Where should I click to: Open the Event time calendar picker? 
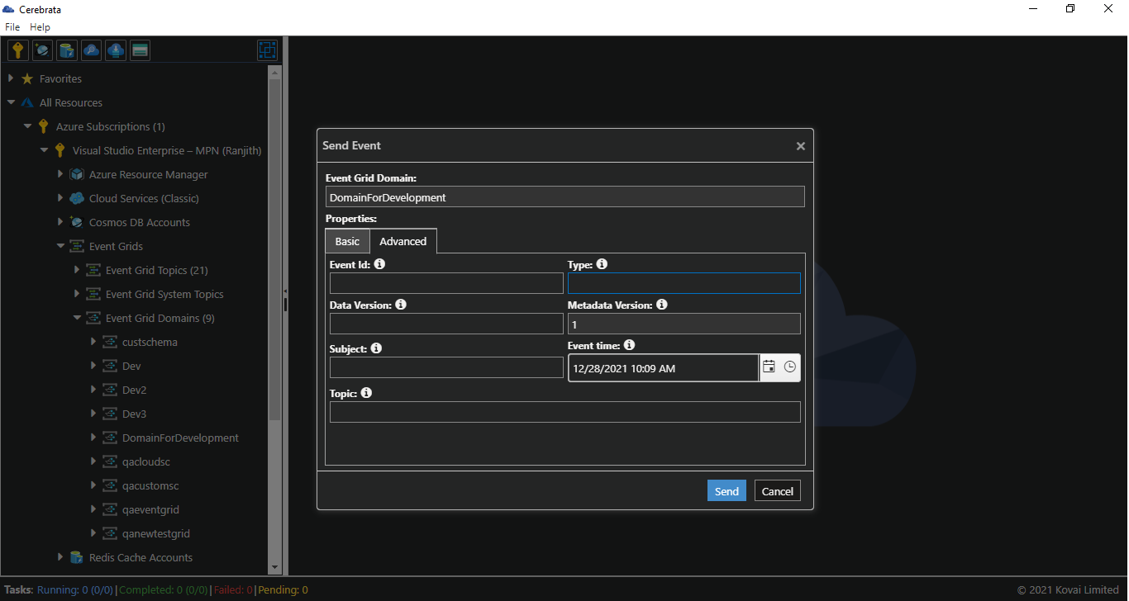pyautogui.click(x=769, y=367)
